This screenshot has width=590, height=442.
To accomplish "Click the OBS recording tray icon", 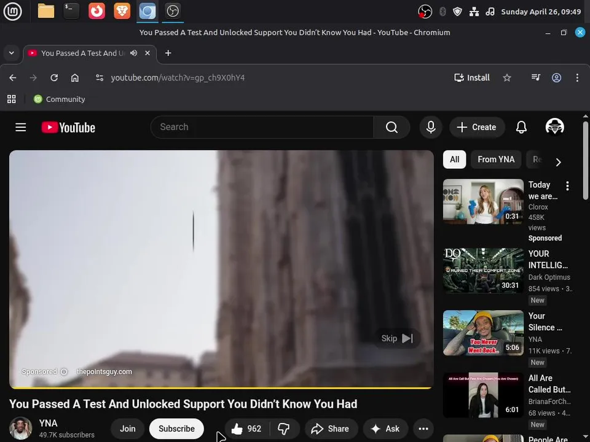I will (425, 12).
